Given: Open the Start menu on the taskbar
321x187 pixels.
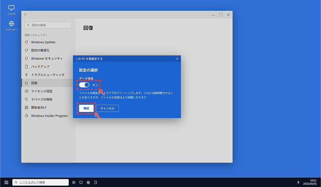Looking at the screenshot, I should [6, 182].
